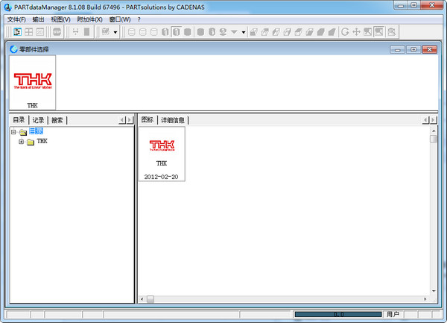Click the highlighted part selection toolbar icon
This screenshot has width=447, height=323.
(x=17, y=31)
